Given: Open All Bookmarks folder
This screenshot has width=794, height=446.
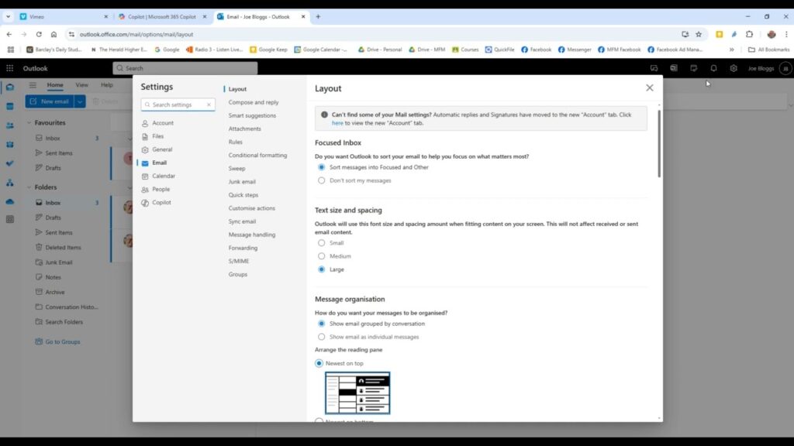Looking at the screenshot, I should click(768, 50).
